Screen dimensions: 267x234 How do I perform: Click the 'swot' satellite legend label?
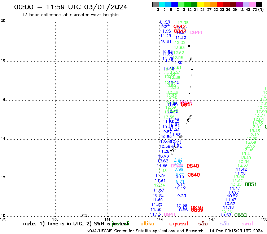[x=248, y=224]
